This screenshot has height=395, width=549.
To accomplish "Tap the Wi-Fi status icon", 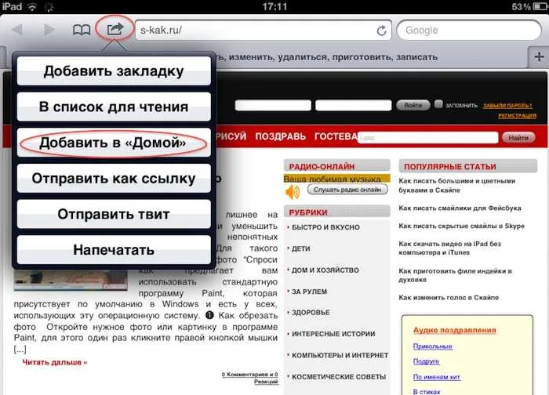I will pyautogui.click(x=33, y=6).
